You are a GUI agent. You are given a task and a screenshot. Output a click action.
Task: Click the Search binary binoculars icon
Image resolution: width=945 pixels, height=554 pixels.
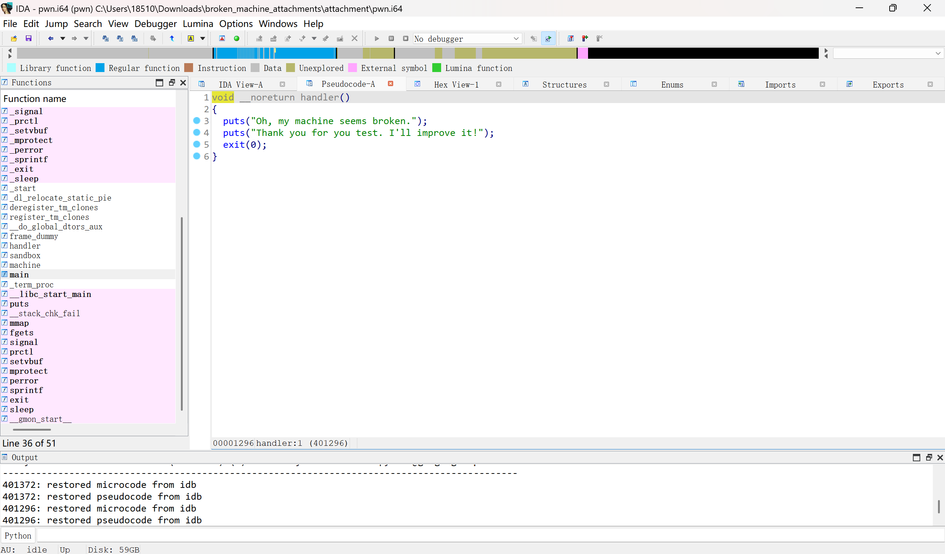click(x=134, y=38)
